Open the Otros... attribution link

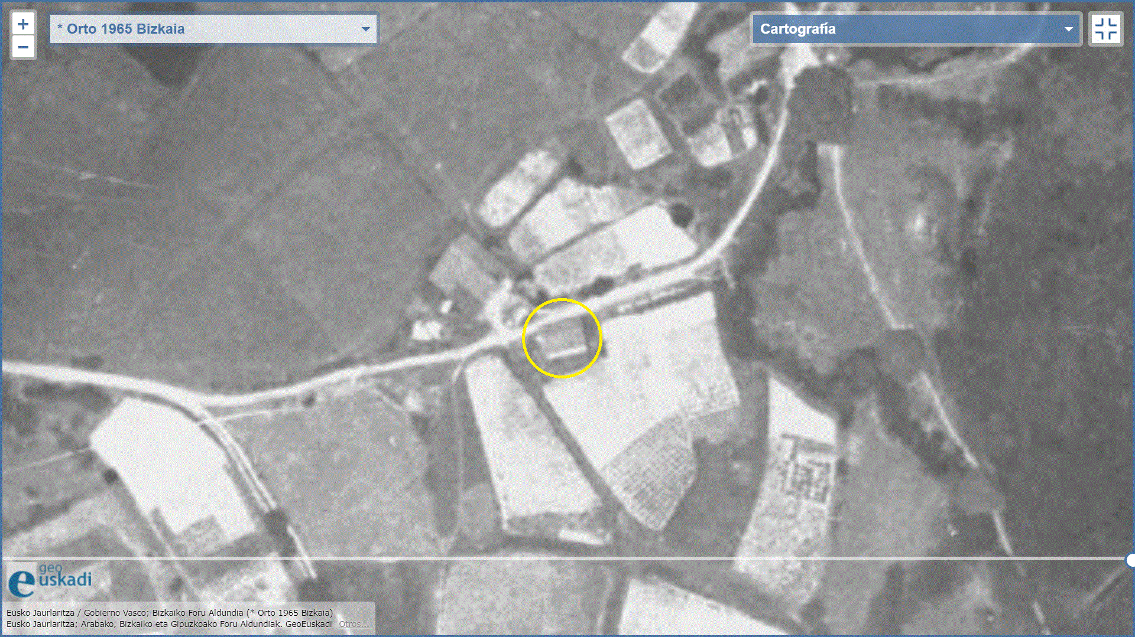pyautogui.click(x=354, y=624)
